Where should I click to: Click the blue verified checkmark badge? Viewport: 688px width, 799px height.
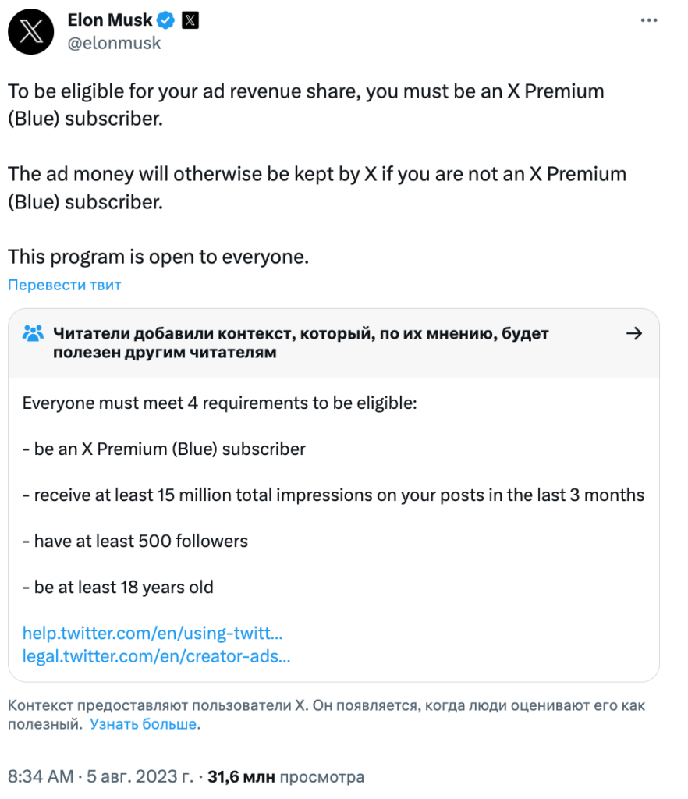(x=166, y=20)
